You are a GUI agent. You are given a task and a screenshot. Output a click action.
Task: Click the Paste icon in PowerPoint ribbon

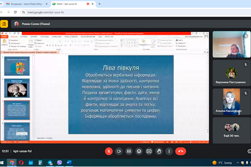click(4, 42)
